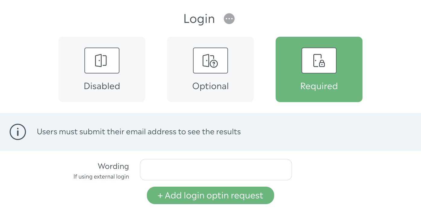Add a login optin request
The width and height of the screenshot is (421, 224).
[x=210, y=195]
